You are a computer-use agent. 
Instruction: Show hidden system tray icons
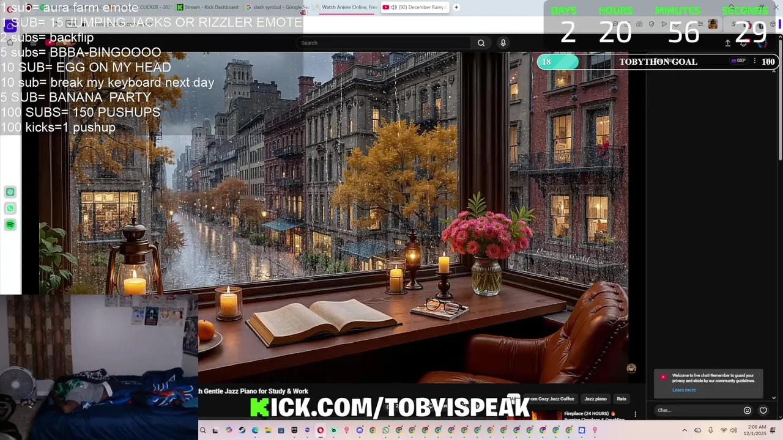coord(685,430)
